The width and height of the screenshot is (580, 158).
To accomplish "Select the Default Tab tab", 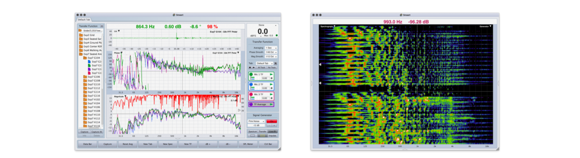I will point(84,20).
